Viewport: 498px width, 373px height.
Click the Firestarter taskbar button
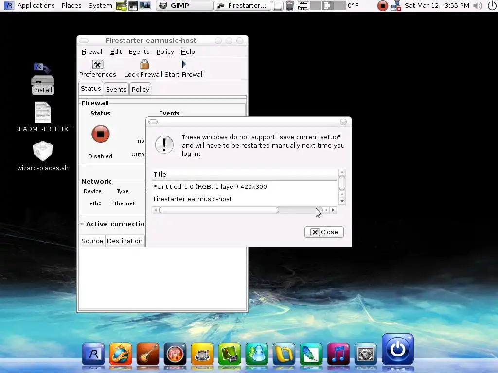[242, 6]
